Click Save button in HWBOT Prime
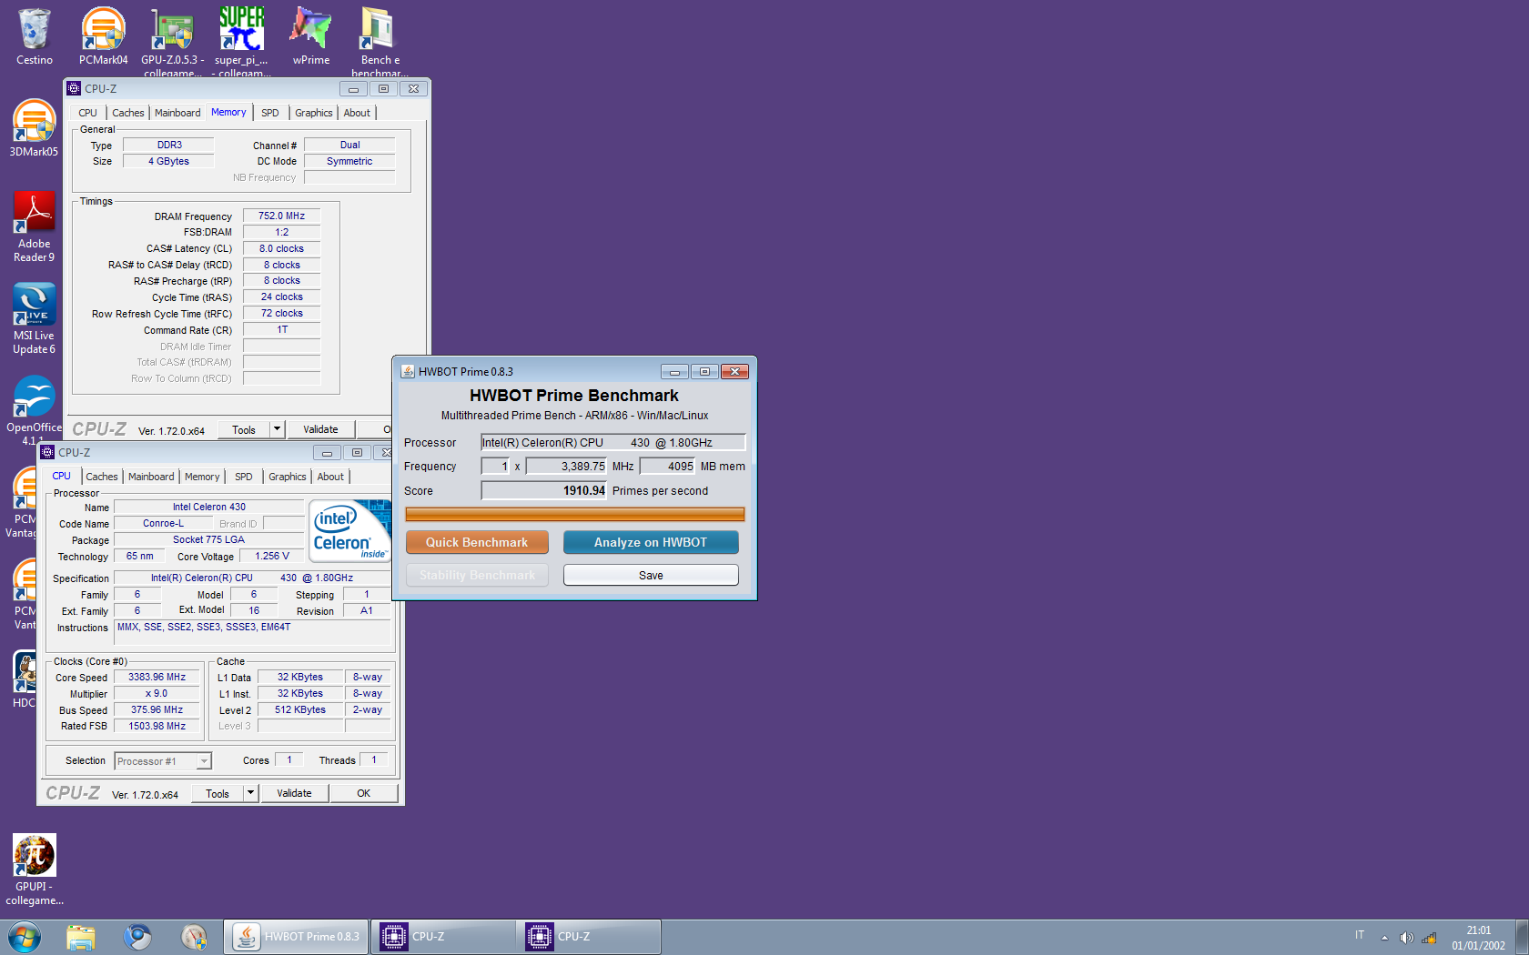 point(651,575)
